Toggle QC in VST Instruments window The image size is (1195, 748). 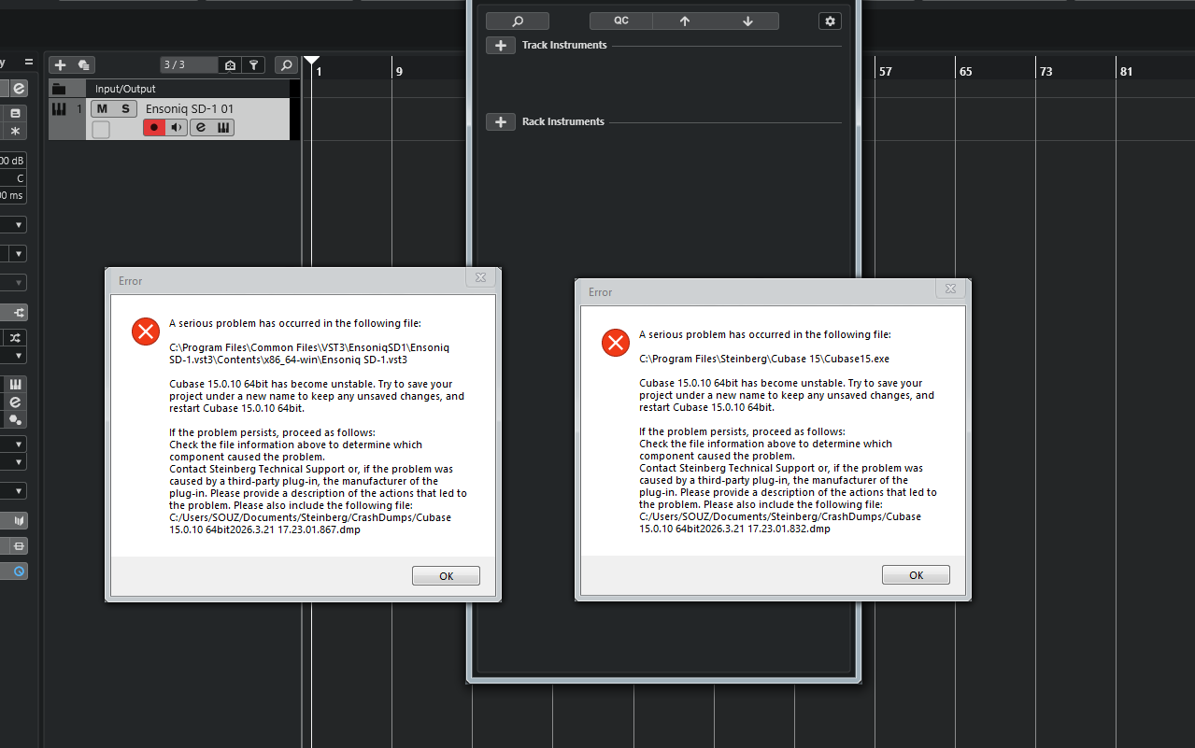coord(620,21)
